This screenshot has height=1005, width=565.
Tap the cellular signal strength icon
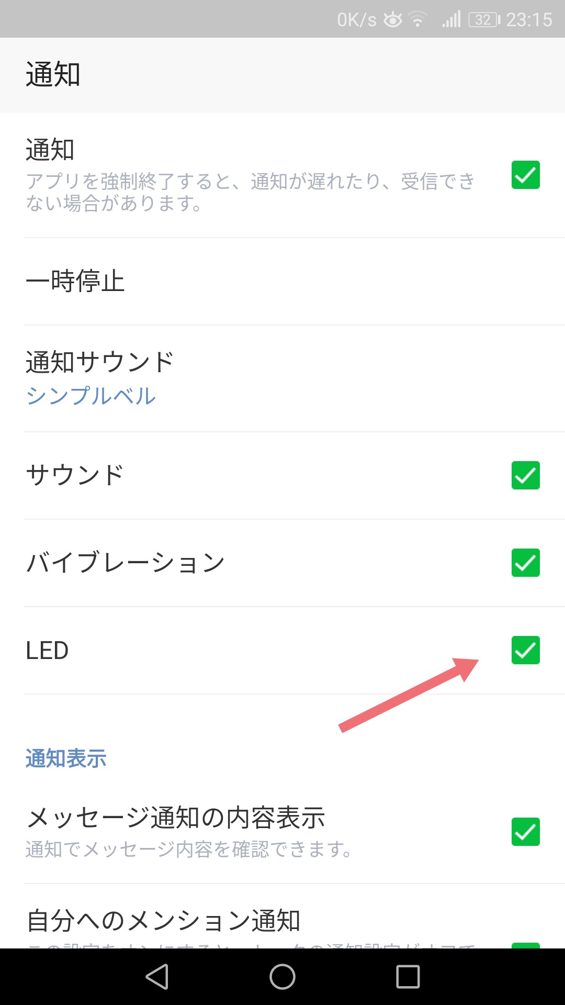[x=451, y=20]
